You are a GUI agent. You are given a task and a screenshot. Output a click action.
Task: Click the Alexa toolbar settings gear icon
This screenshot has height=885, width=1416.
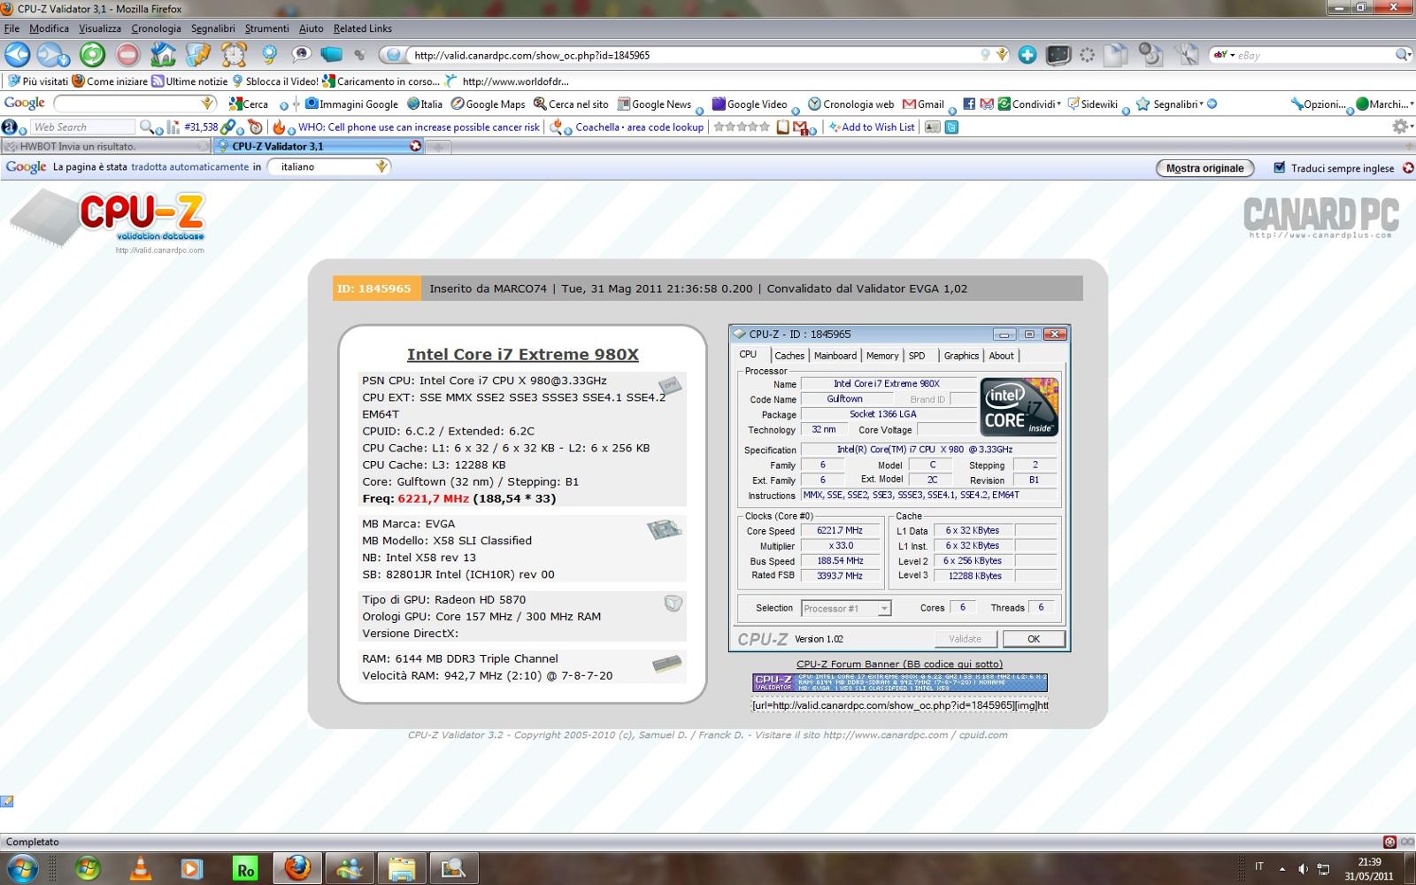pos(1400,127)
